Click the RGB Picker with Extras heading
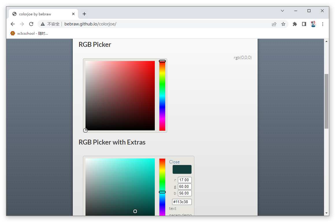Screen dimensions: 335x222 click(x=112, y=142)
